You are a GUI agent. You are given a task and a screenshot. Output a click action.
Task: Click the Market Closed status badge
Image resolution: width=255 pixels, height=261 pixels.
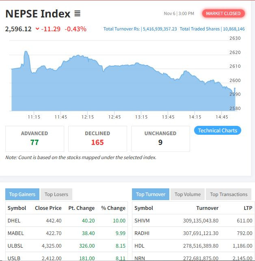point(223,13)
